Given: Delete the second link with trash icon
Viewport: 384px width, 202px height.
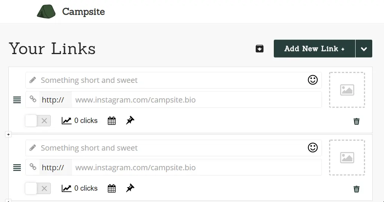Looking at the screenshot, I should pyautogui.click(x=357, y=189).
